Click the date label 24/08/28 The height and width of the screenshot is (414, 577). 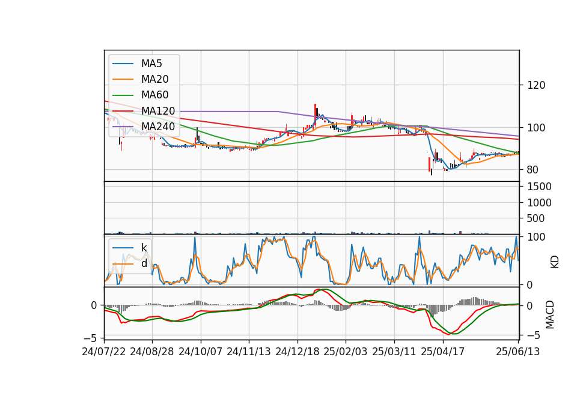point(152,352)
